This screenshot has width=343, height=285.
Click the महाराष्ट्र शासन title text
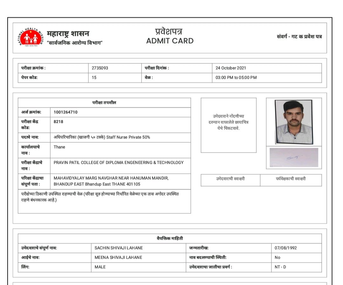(x=68, y=33)
